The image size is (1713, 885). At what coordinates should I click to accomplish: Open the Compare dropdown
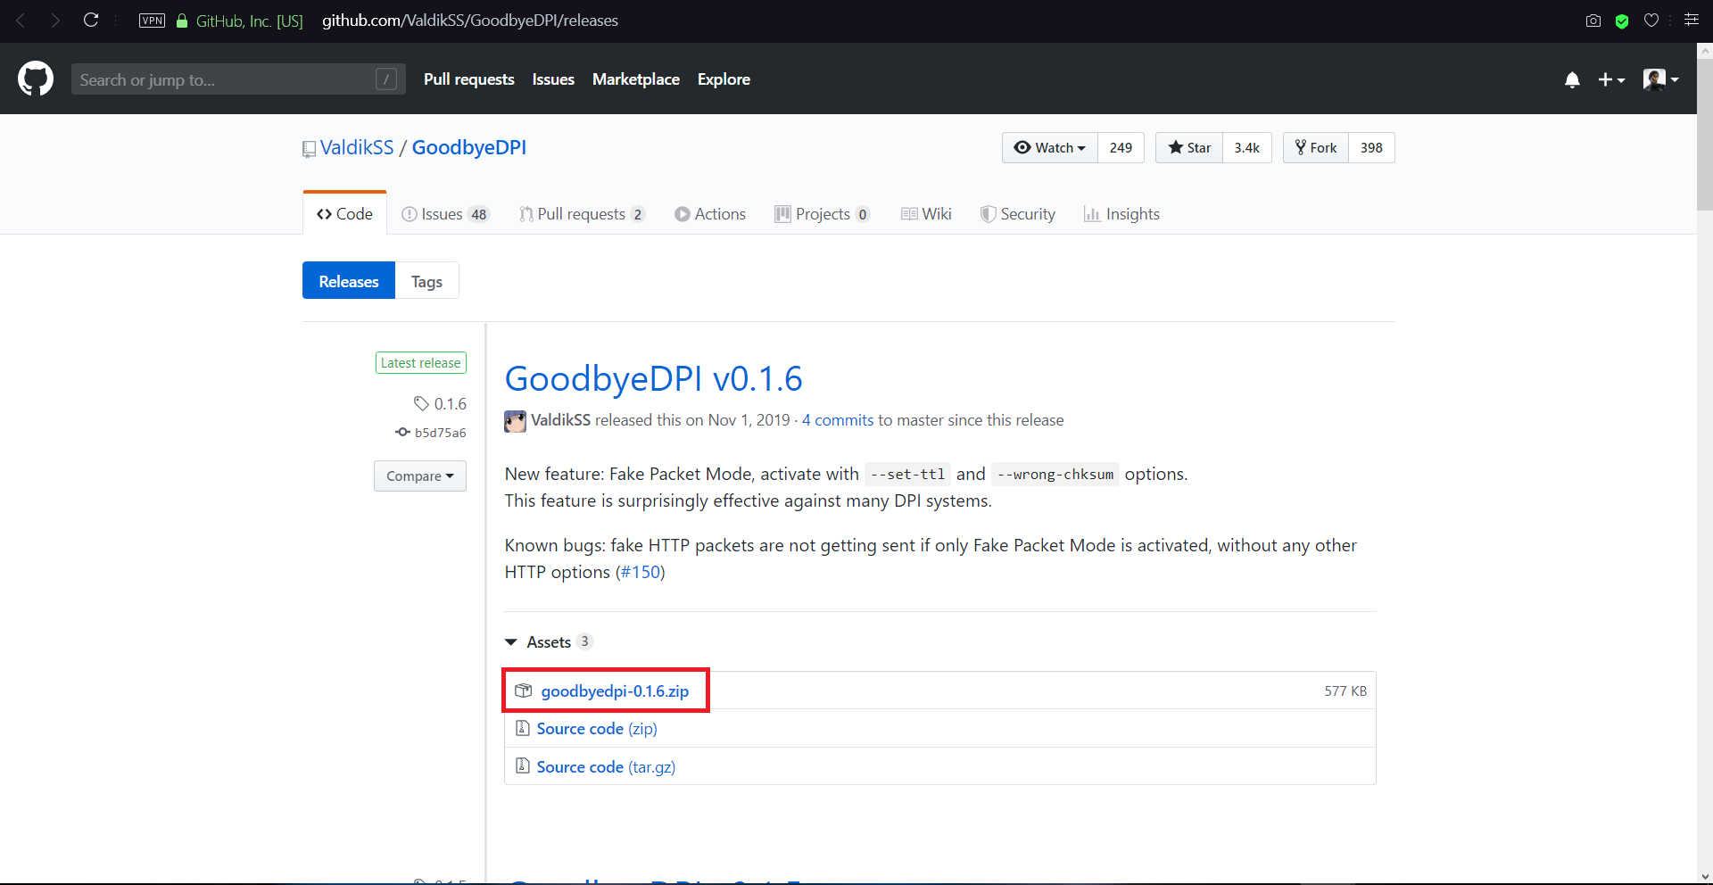420,476
